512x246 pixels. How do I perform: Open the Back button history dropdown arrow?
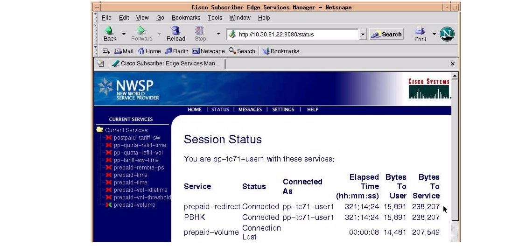pyautogui.click(x=124, y=34)
